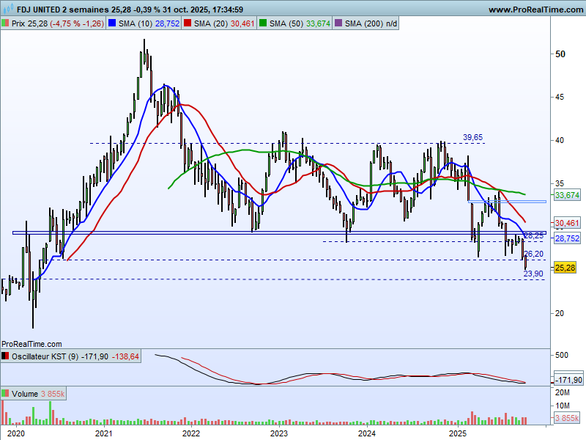
Task: Click the ProRealTime.com text in chart corner
Action: point(31,344)
